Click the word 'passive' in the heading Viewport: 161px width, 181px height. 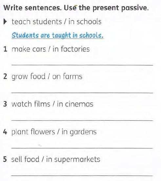tap(135, 8)
